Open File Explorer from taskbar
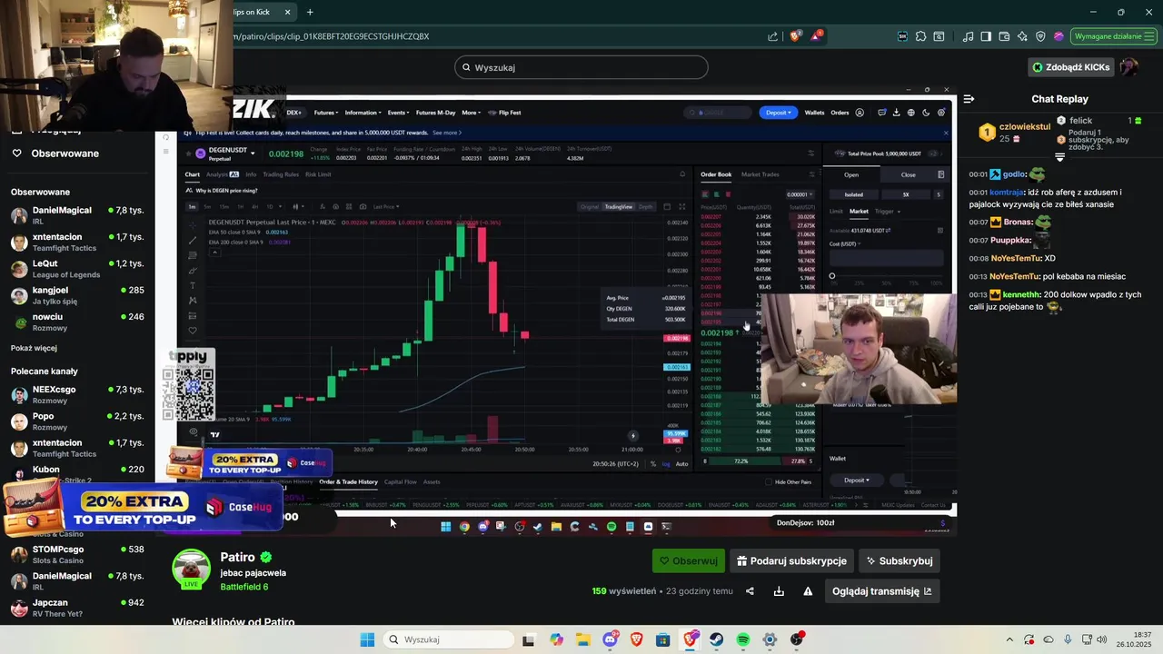Viewport: 1163px width, 654px height. [x=582, y=639]
